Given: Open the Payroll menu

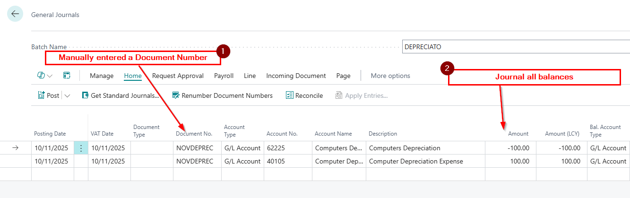Looking at the screenshot, I should click(x=224, y=76).
